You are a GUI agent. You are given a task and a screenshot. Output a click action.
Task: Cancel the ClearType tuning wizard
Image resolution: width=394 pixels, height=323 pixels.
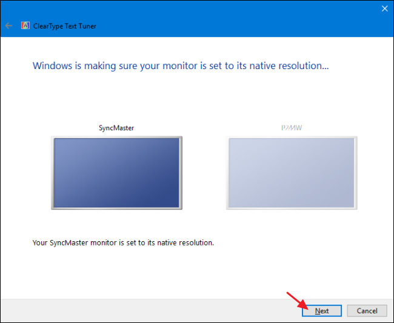(367, 311)
